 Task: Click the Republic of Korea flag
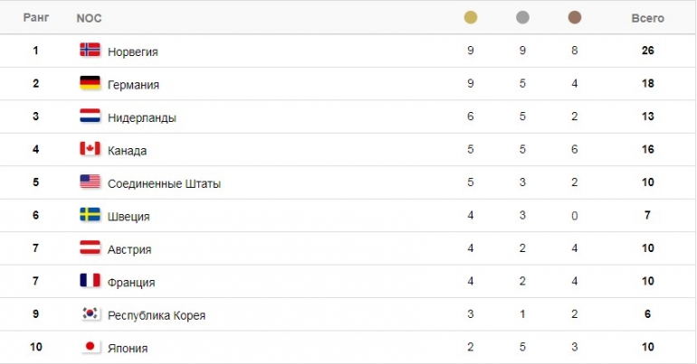click(91, 313)
